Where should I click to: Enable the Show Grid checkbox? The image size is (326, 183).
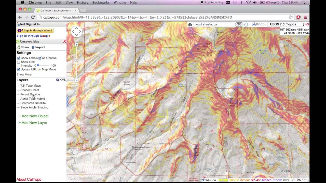(x=19, y=62)
